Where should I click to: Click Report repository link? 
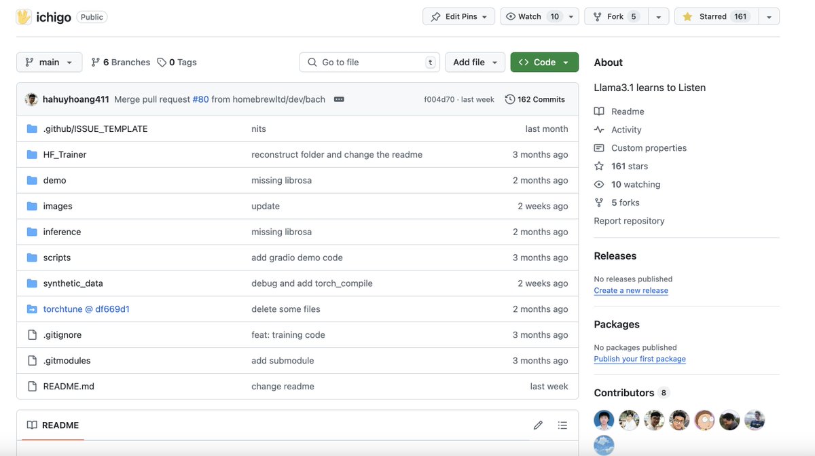point(629,221)
